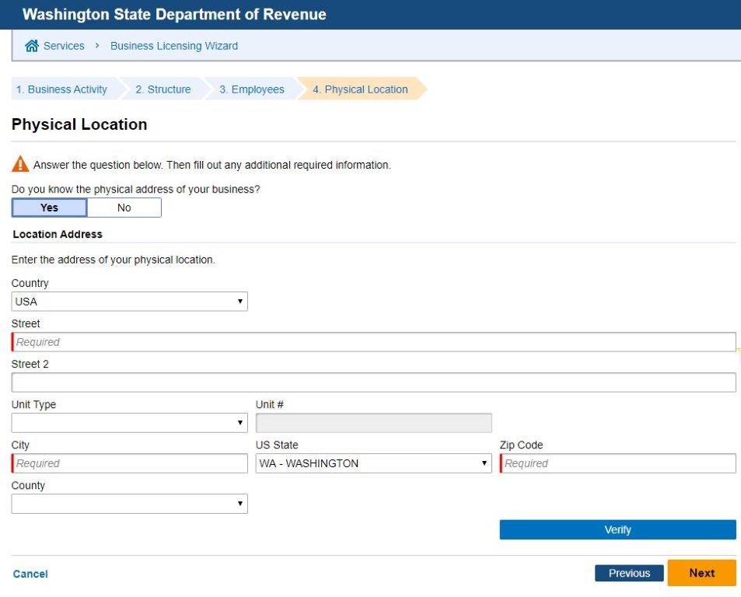The width and height of the screenshot is (741, 597).
Task: Go to step 1 Business Activity
Action: 64,89
